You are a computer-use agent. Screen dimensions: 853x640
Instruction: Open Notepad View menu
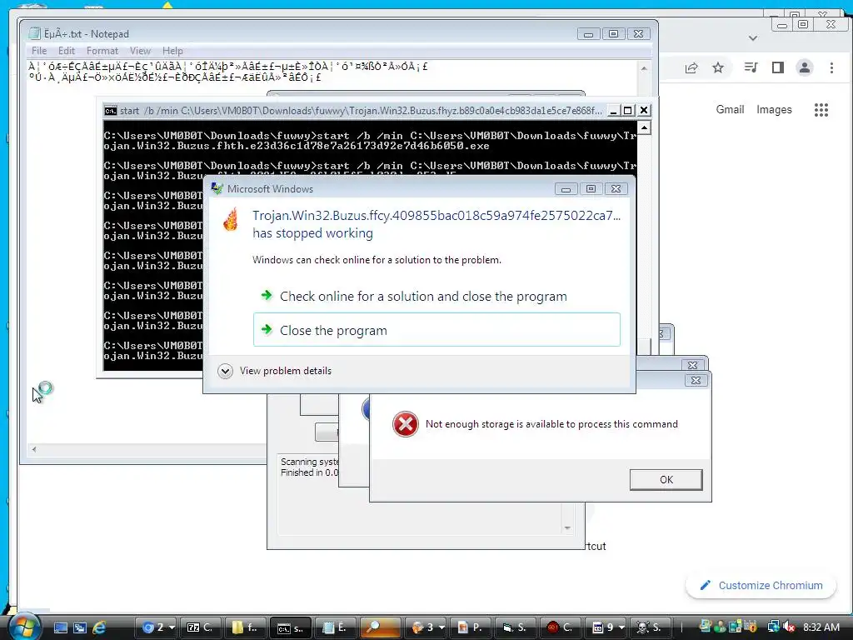(x=140, y=51)
